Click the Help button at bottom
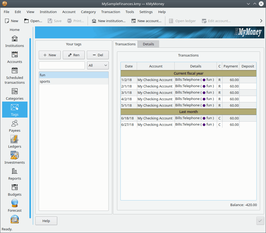The width and height of the screenshot is (266, 233). tap(46, 221)
